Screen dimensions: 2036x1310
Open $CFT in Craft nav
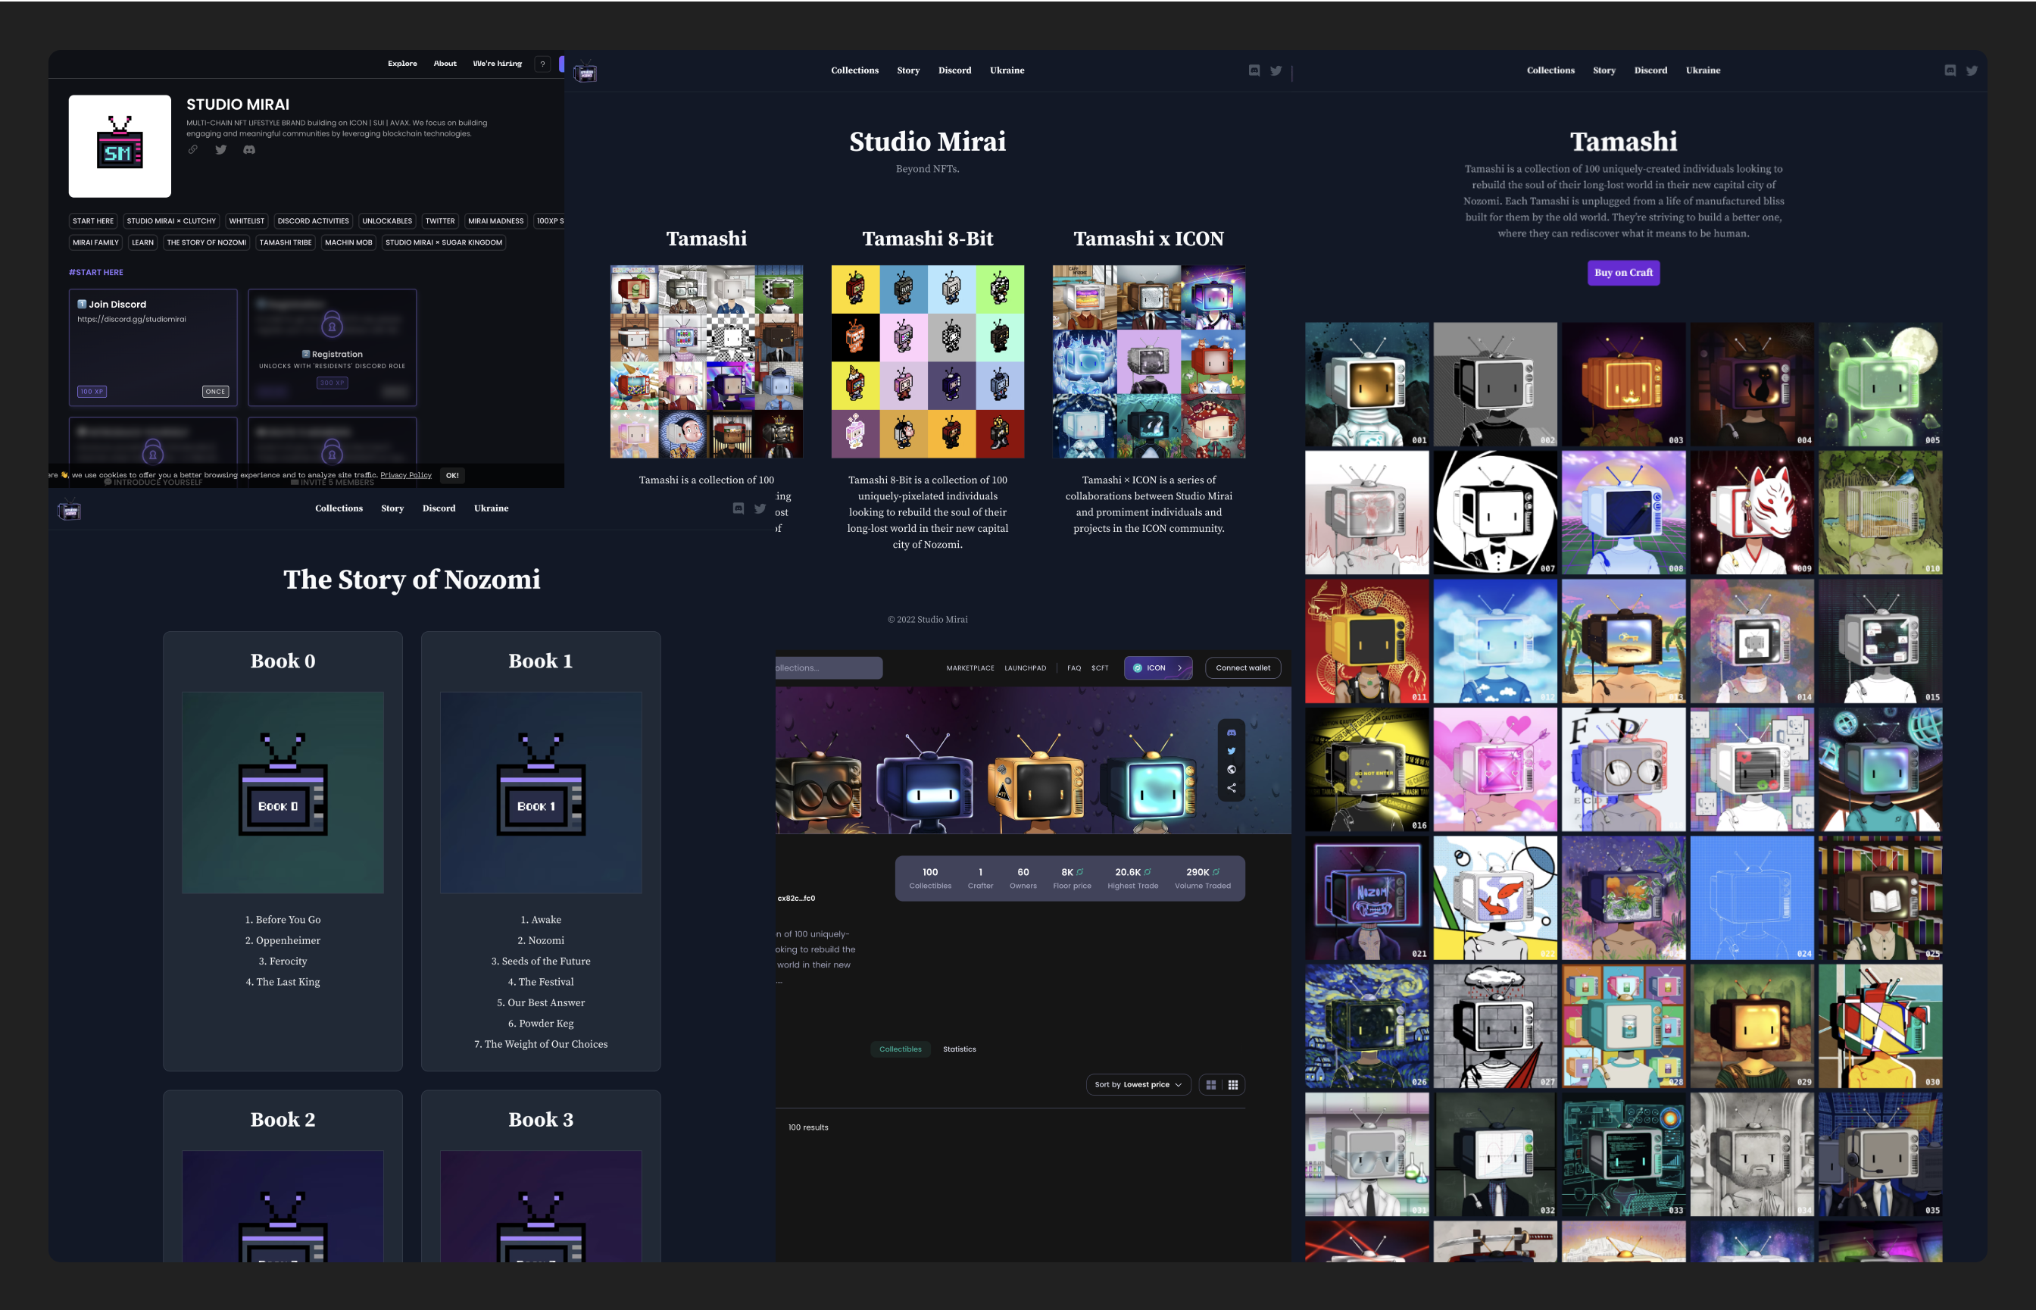click(x=1100, y=668)
